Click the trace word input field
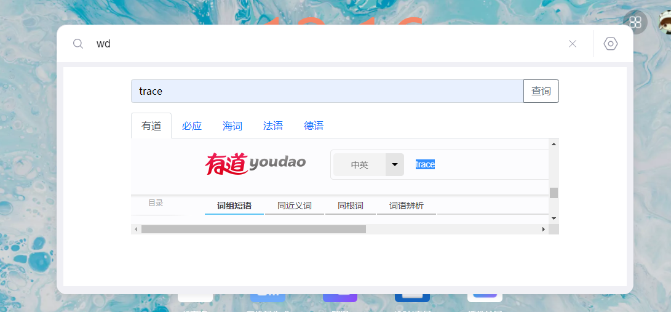671x312 pixels. (x=327, y=91)
